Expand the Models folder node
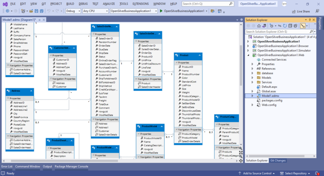The height and width of the screenshot is (176, 324). click(252, 78)
